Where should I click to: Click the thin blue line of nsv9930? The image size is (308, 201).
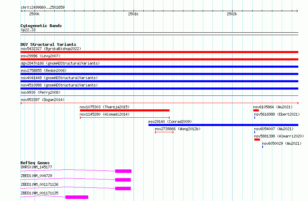click(159, 96)
